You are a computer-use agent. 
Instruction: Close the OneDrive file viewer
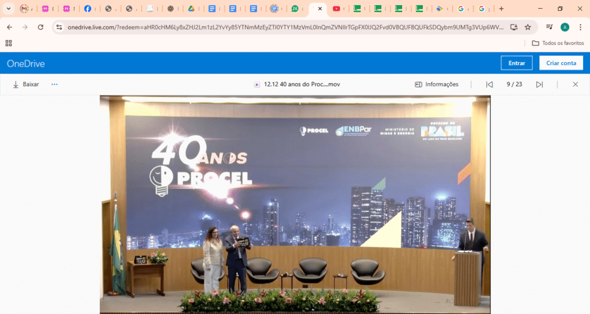pyautogui.click(x=575, y=85)
